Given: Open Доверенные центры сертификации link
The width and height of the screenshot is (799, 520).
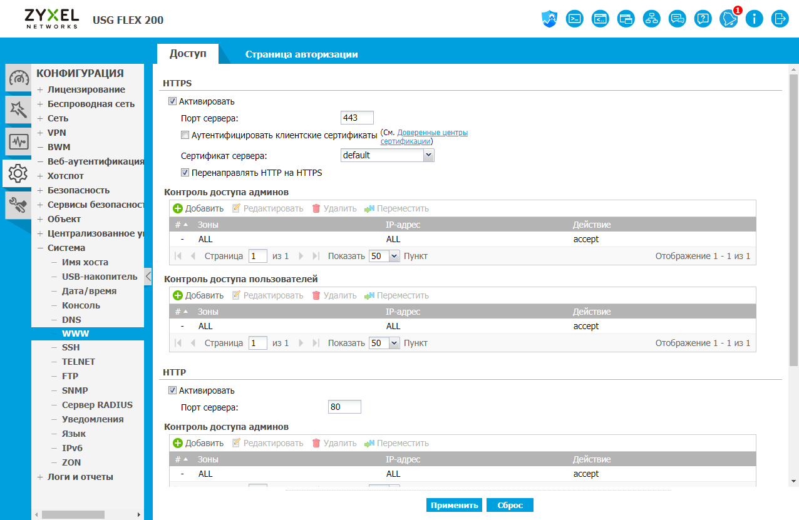Looking at the screenshot, I should (425, 137).
